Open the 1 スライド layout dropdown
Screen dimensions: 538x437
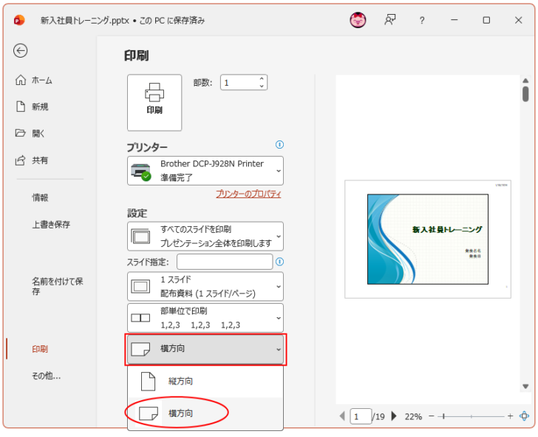[205, 286]
